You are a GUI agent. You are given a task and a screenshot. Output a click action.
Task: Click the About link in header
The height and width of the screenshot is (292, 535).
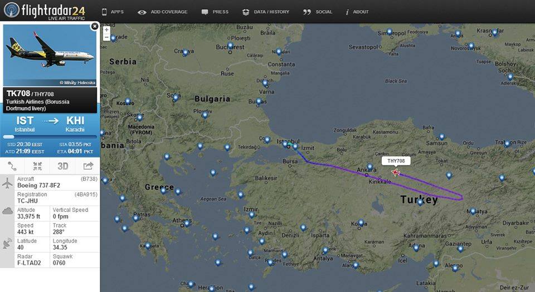(357, 12)
